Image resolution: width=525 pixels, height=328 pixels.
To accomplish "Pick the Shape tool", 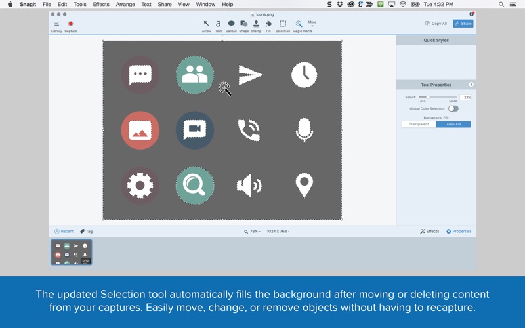I will [x=243, y=25].
